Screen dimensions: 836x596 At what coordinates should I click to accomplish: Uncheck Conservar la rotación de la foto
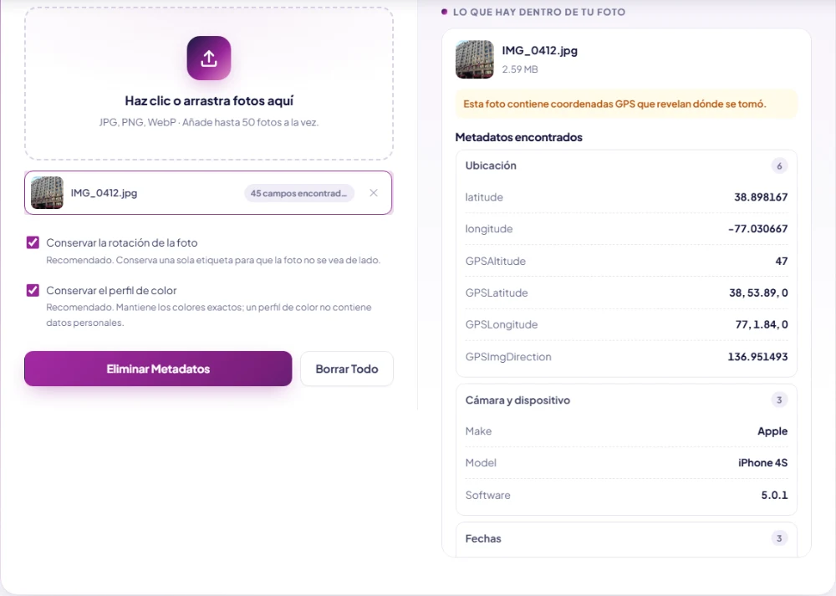coord(33,242)
